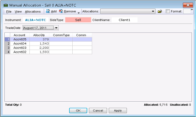The image size is (196, 117).
Task: Close the Manual Allocation window
Action: click(x=187, y=5)
